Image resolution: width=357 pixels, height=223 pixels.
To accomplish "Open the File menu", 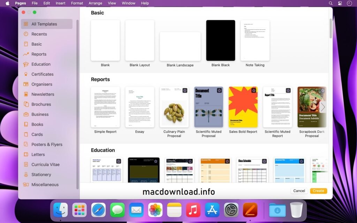I will (35, 3).
